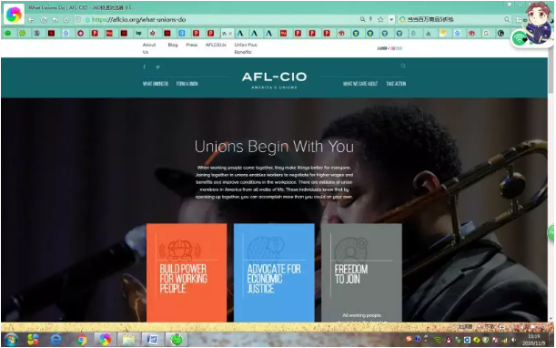Open the AFL-CIO Facebook icon link

pyautogui.click(x=145, y=67)
